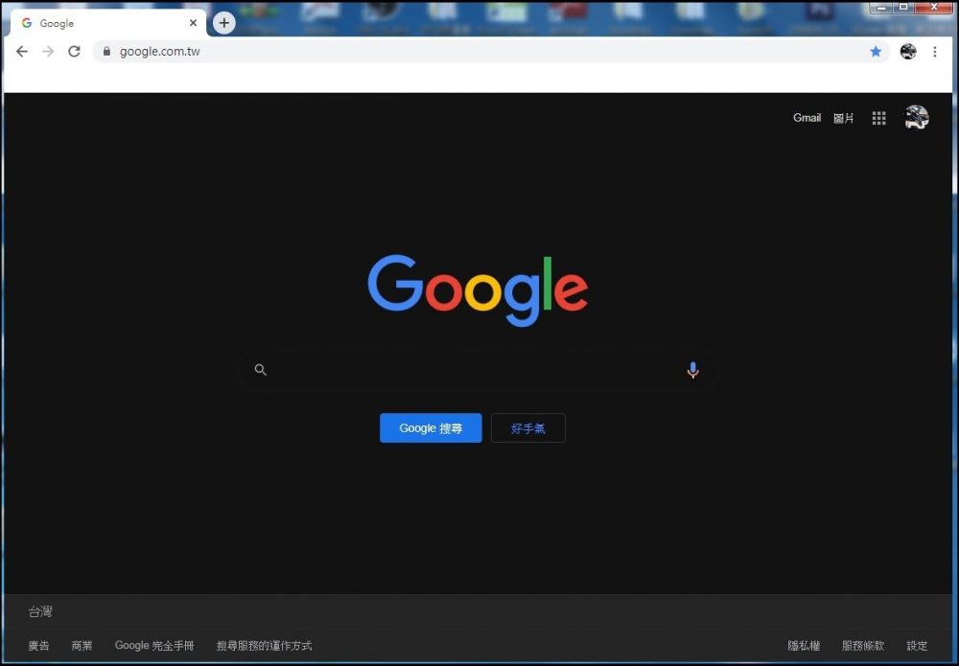Click the Google account profile avatar
Image resolution: width=959 pixels, height=666 pixels.
point(915,117)
